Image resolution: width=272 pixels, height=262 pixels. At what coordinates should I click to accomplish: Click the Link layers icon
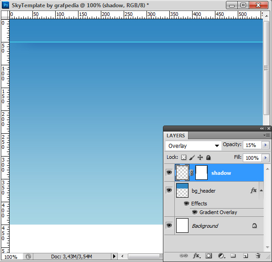click(183, 256)
